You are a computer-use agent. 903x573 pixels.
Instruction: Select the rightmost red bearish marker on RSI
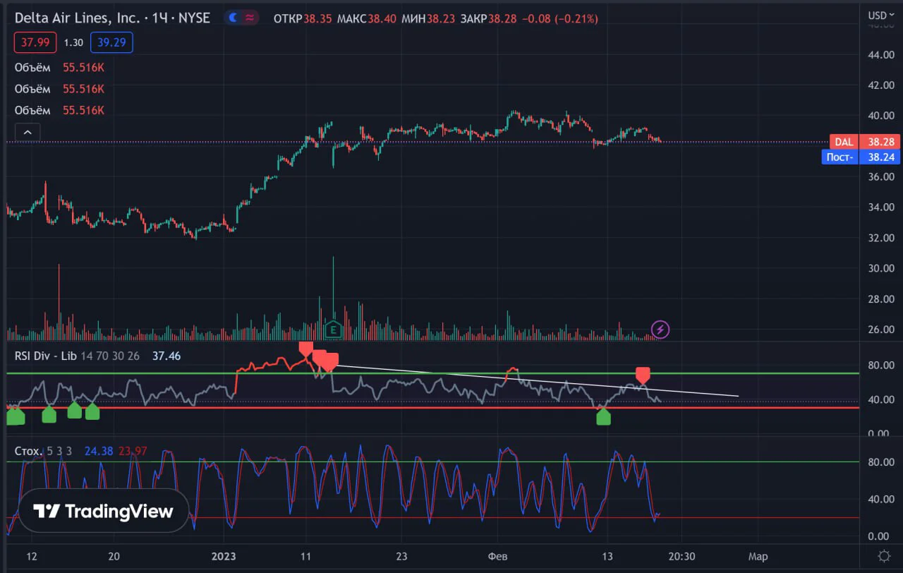pyautogui.click(x=642, y=375)
